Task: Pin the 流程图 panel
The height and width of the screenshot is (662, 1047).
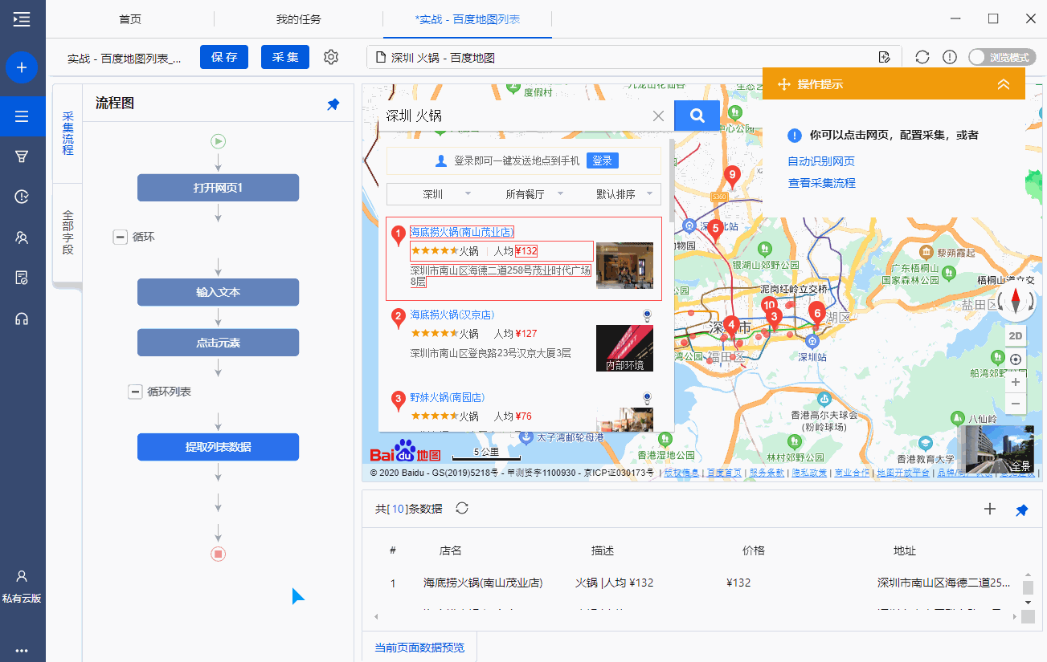Action: click(x=333, y=104)
